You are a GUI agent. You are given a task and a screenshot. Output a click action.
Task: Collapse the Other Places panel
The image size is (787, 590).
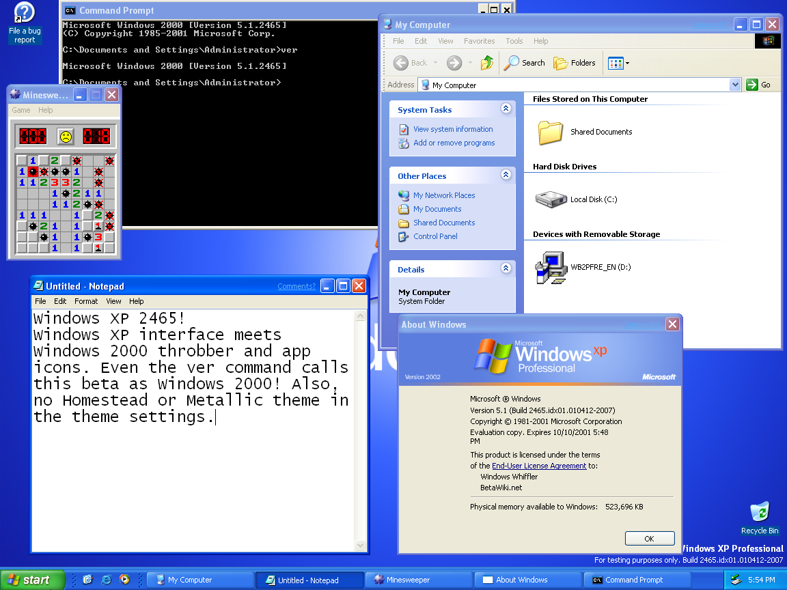point(506,175)
